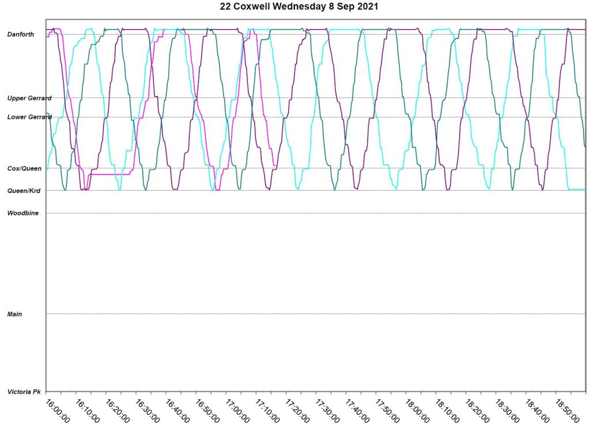Screen dimensions: 590x424
Task: Select the 17:10:00 time axis label
Action: click(x=267, y=410)
